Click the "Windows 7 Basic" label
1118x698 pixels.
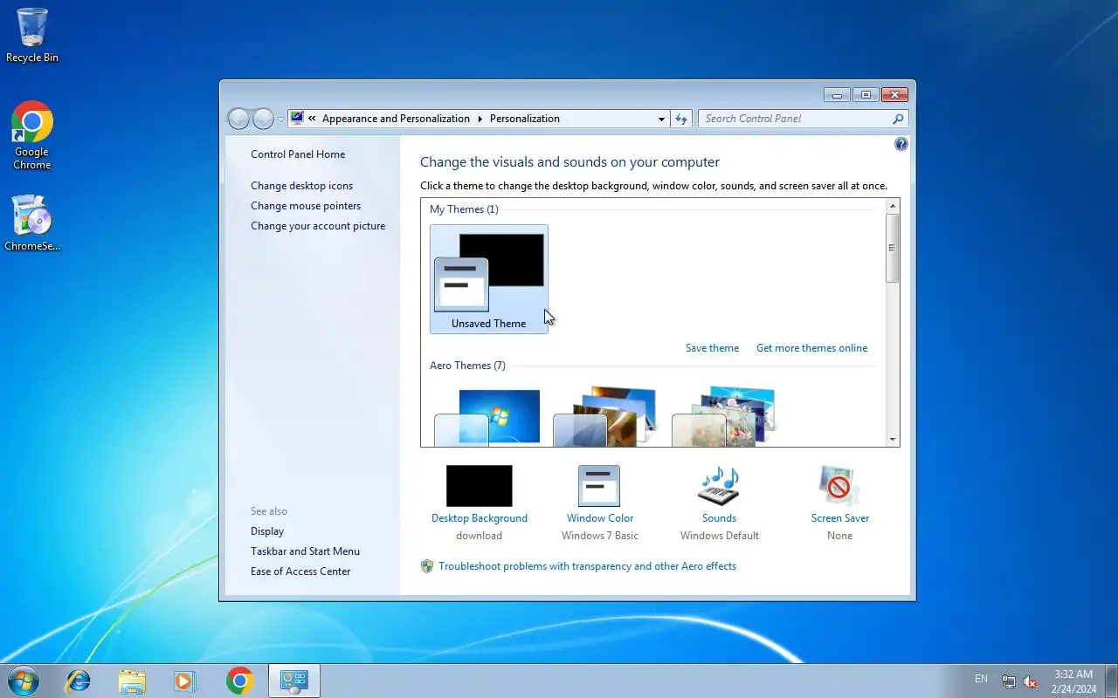(600, 536)
